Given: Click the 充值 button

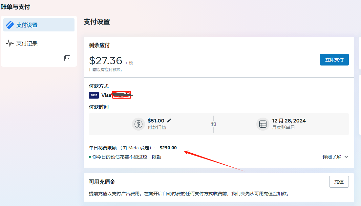Looking at the screenshot, I should tap(339, 182).
